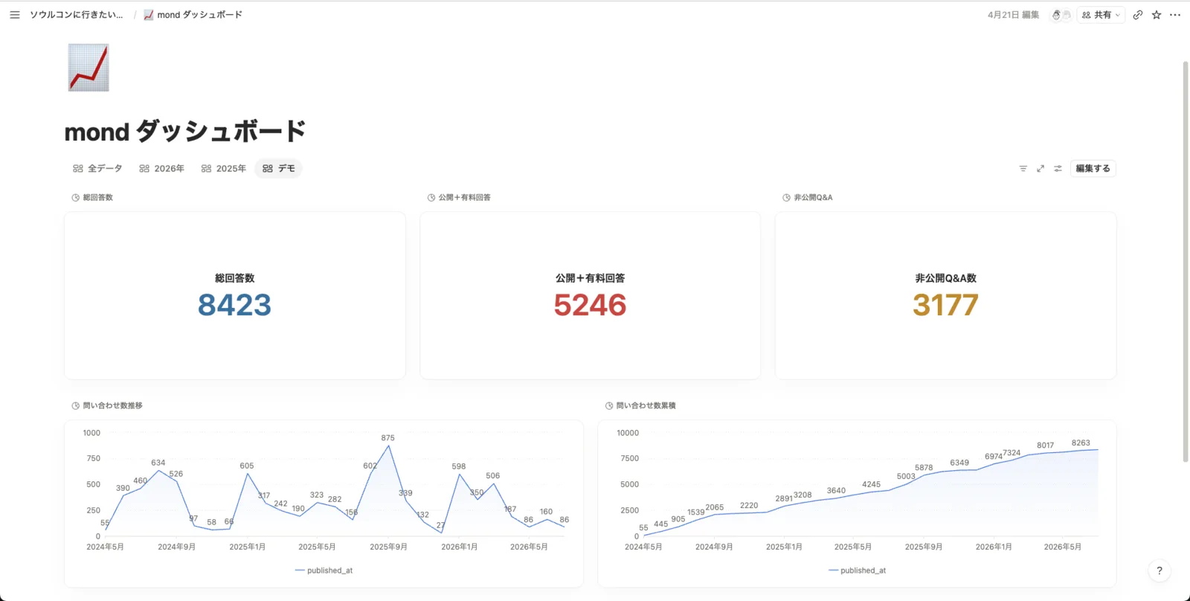Image resolution: width=1190 pixels, height=601 pixels.
Task: Open the dashboard filter icon
Action: 1023,169
